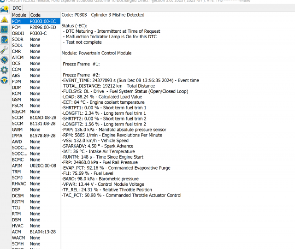Viewport: 295px width, 249px height.
Task: Sort list by Code column header
Action: 35,15
